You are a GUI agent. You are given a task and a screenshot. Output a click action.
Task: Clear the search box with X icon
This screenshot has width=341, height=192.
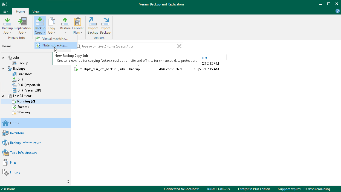(179, 46)
